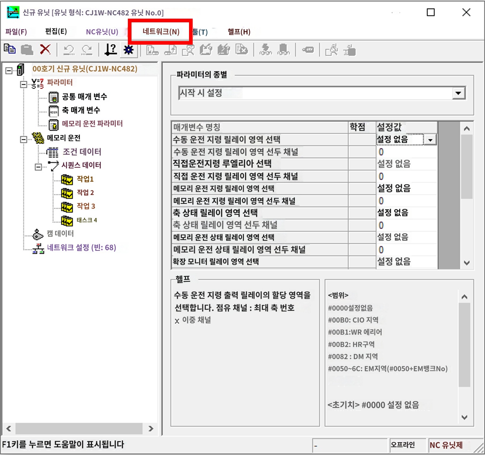
Task: Open the 헬프(H) menu
Action: click(239, 32)
